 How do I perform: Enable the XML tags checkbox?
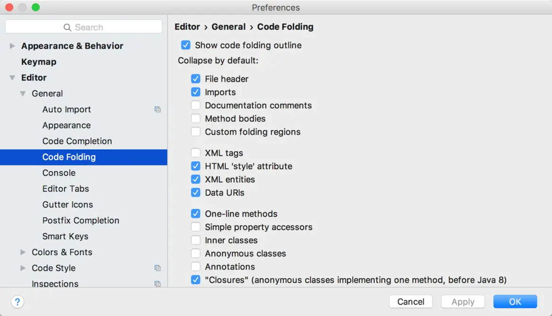pyautogui.click(x=195, y=153)
